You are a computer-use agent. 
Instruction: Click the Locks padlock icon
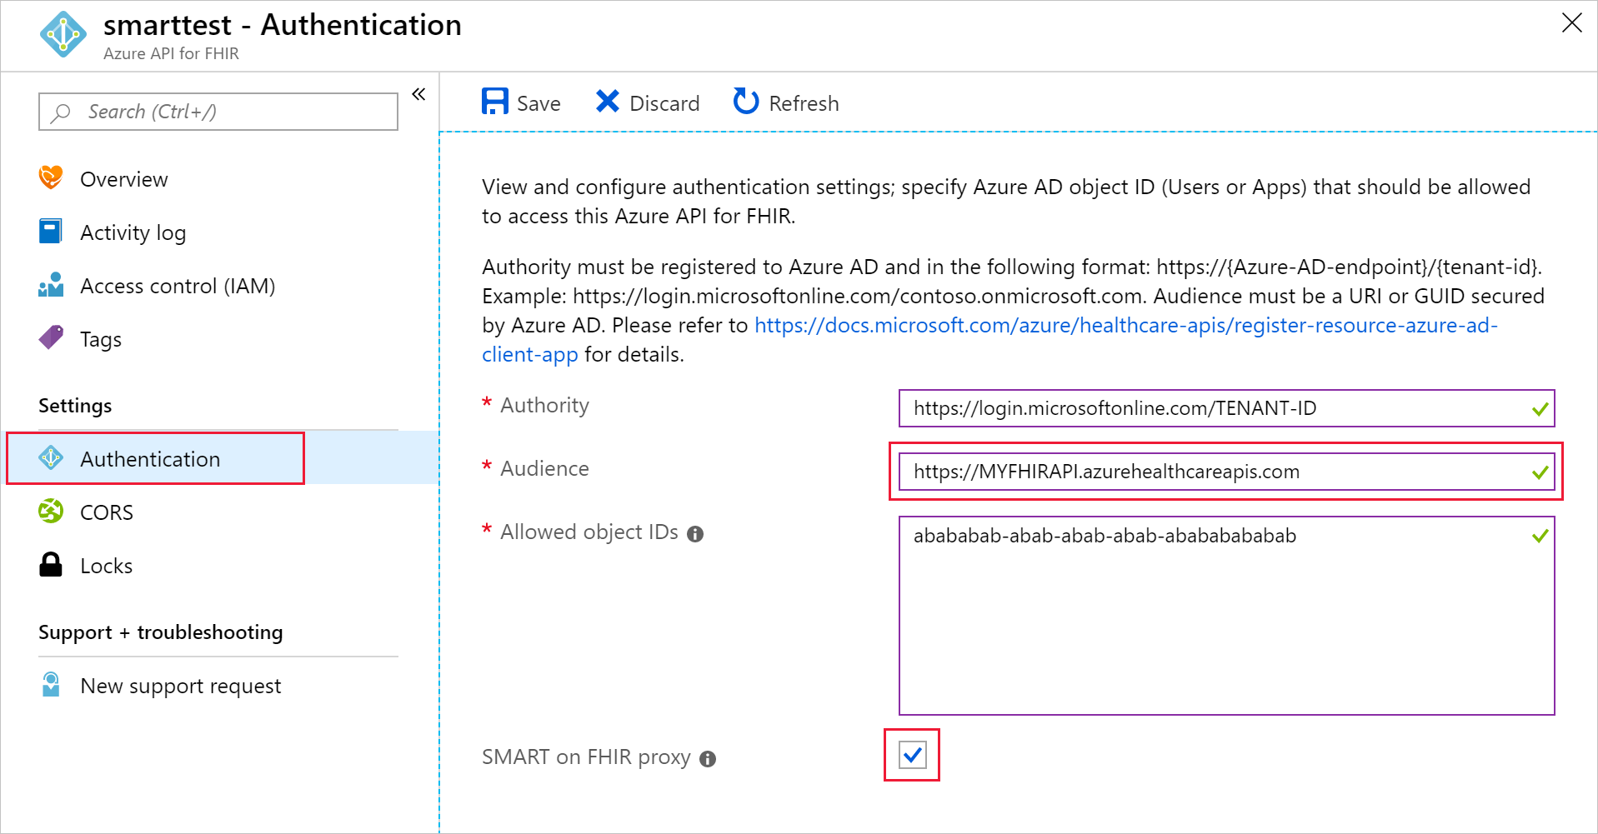pyautogui.click(x=50, y=565)
